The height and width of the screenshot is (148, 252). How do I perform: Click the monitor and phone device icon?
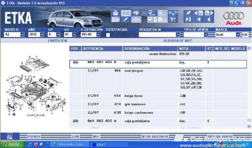click(152, 20)
